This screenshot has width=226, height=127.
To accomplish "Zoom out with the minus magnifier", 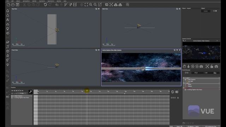I will tap(95, 5).
